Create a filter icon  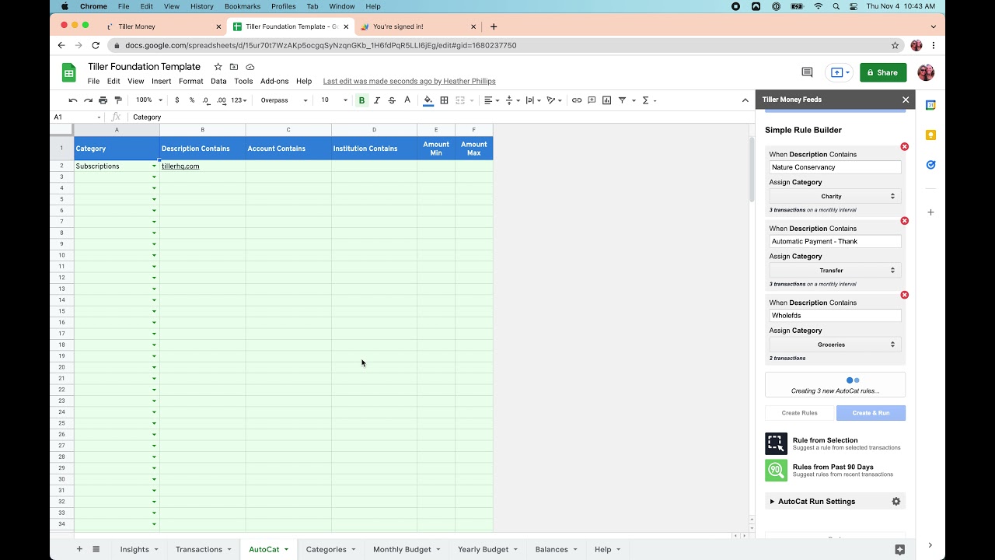(x=622, y=100)
